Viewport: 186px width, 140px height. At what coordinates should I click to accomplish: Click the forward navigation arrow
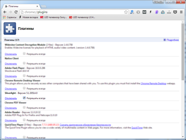pyautogui.click(x=10, y=12)
